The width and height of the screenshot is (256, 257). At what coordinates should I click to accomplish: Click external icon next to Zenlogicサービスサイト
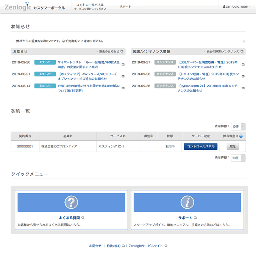(166, 246)
